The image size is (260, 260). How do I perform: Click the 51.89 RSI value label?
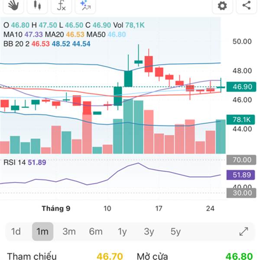tap(240, 175)
